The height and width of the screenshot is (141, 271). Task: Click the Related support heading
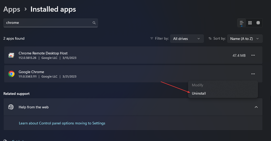coord(16,94)
